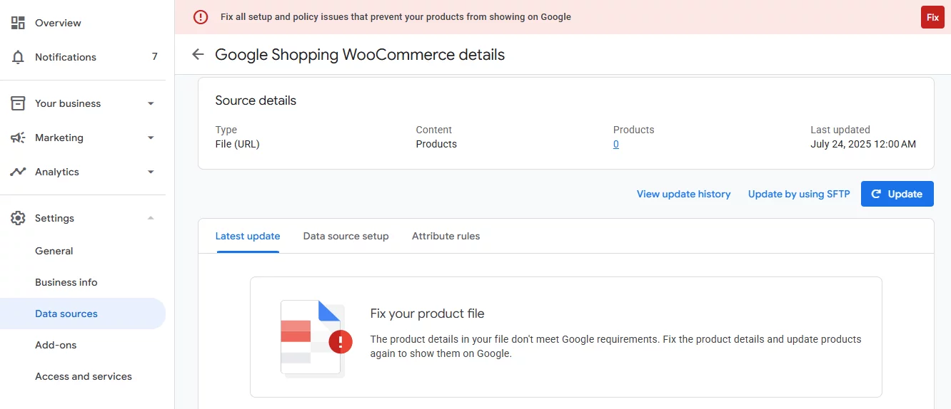Switch to the Latest update tab
The width and height of the screenshot is (951, 409).
[x=248, y=236]
